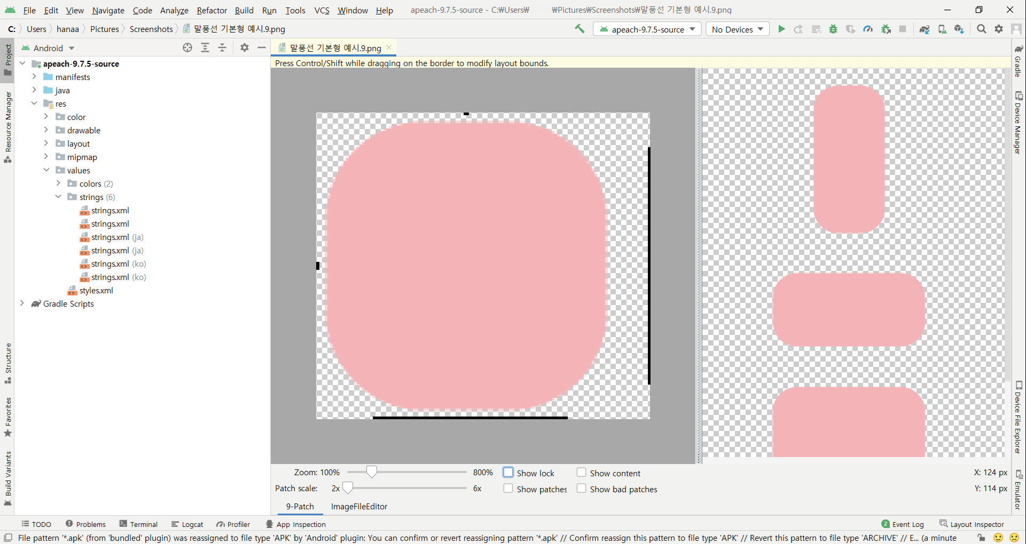Screen dimensions: 1026x544
Task: Expand the java folder
Action: click(x=34, y=90)
